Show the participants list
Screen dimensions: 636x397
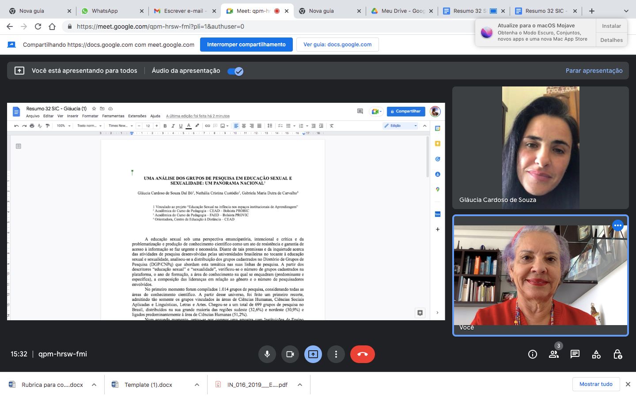click(553, 354)
